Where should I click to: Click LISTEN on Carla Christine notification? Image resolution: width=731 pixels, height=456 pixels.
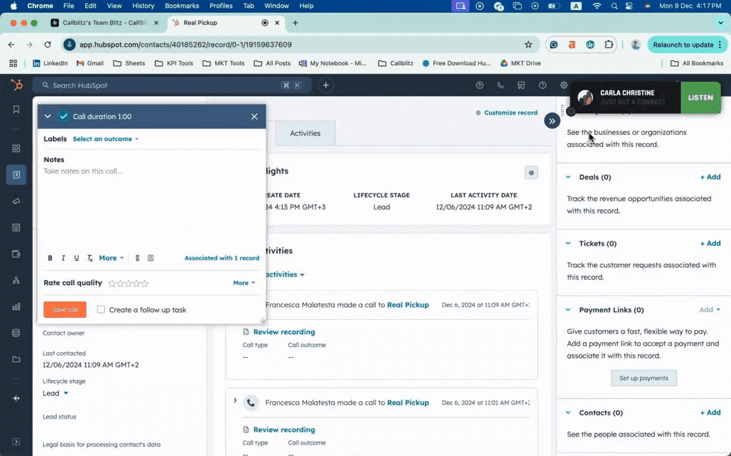[701, 98]
